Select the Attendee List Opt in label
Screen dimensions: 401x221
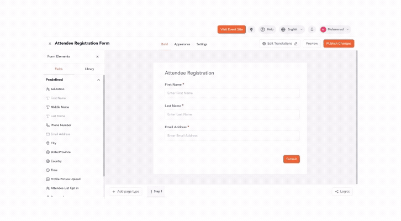click(65, 188)
